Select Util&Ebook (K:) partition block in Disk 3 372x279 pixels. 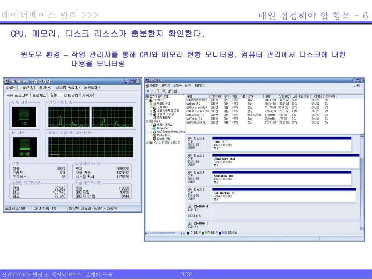[286, 161]
